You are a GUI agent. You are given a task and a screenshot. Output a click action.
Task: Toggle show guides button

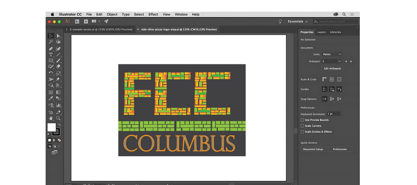[x=325, y=89]
